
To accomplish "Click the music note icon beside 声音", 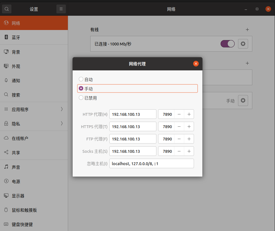I will (6, 167).
